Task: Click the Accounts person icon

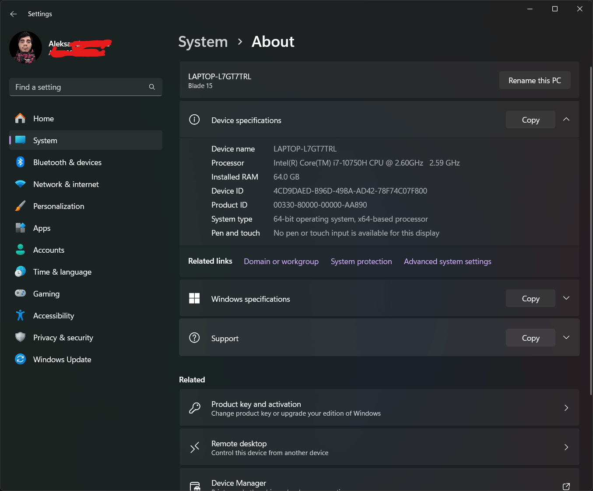Action: 20,250
